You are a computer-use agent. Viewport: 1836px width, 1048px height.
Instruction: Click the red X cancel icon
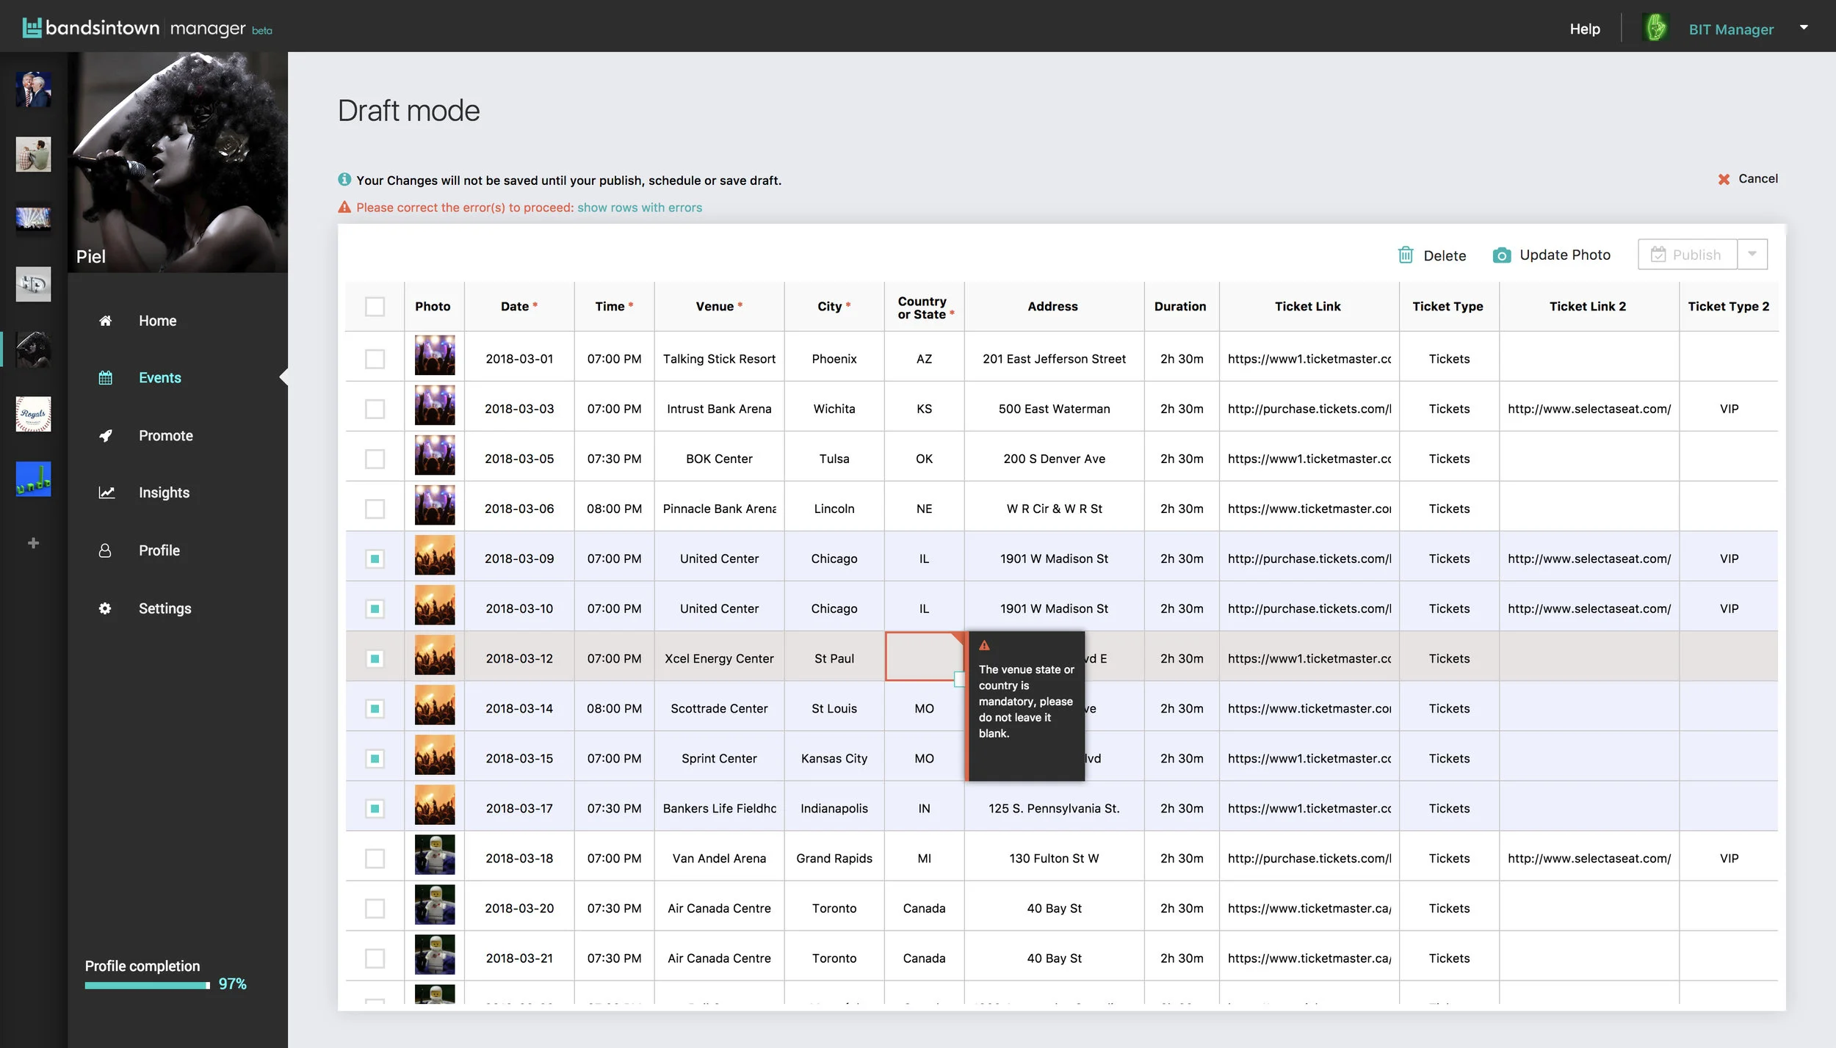pos(1724,179)
